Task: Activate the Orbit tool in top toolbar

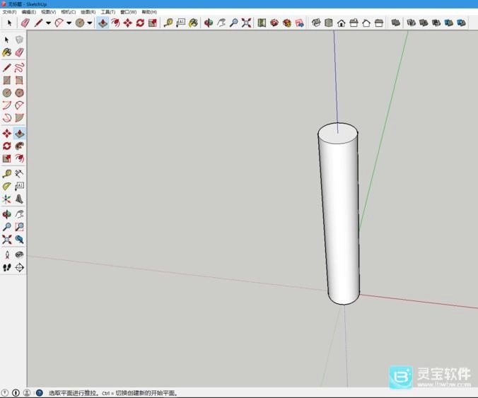Action: (x=209, y=23)
